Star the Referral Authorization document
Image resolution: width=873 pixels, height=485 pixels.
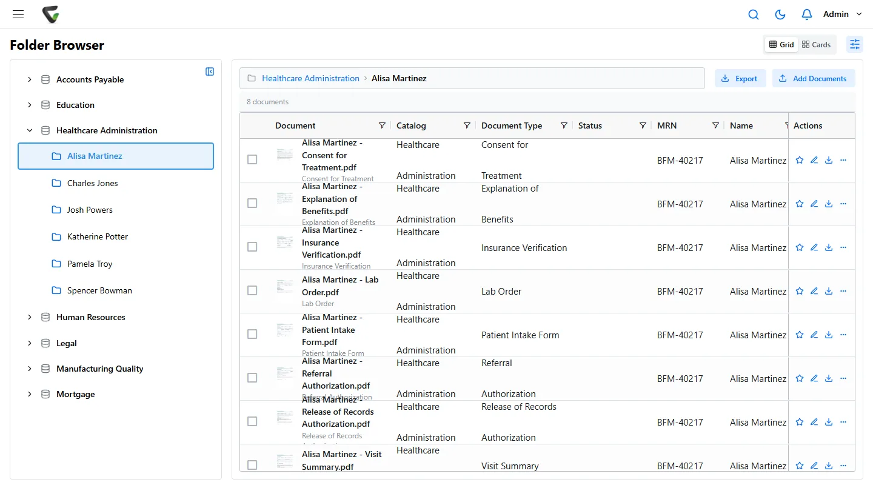pyautogui.click(x=800, y=378)
